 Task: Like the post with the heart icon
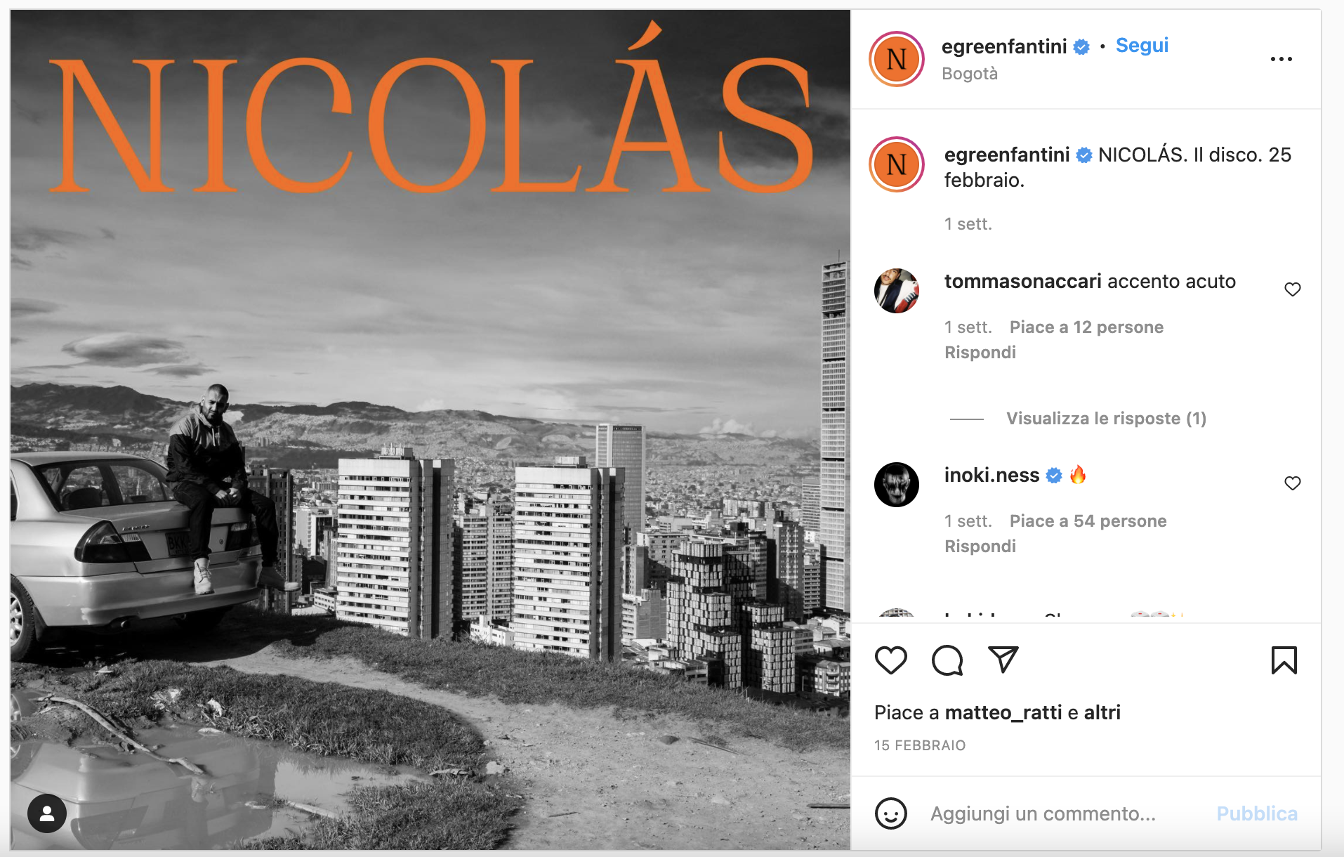tap(890, 660)
